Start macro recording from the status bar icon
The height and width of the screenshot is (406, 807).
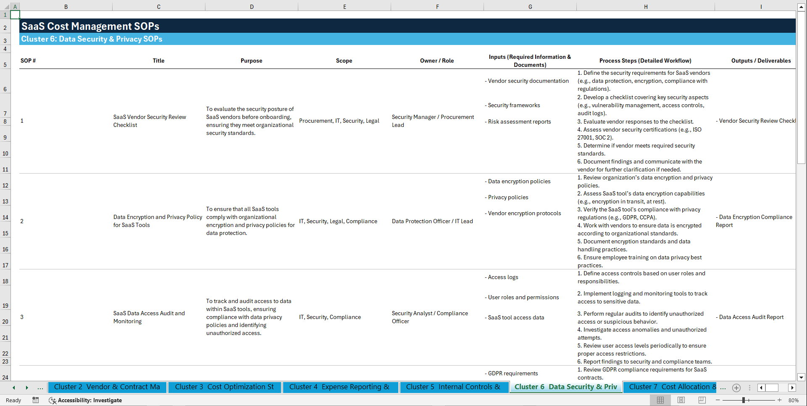pyautogui.click(x=36, y=400)
